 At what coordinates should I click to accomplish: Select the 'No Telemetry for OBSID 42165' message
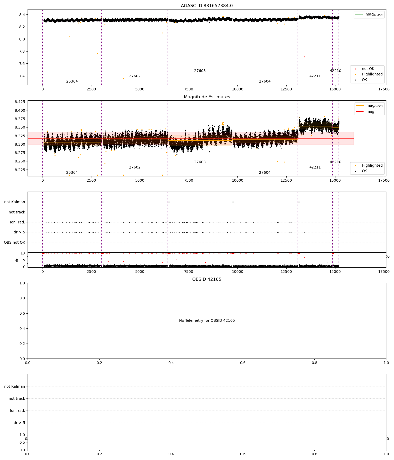(x=207, y=321)
